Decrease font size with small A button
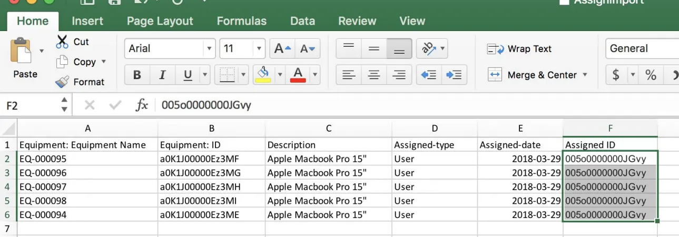The image size is (679, 237). click(307, 48)
